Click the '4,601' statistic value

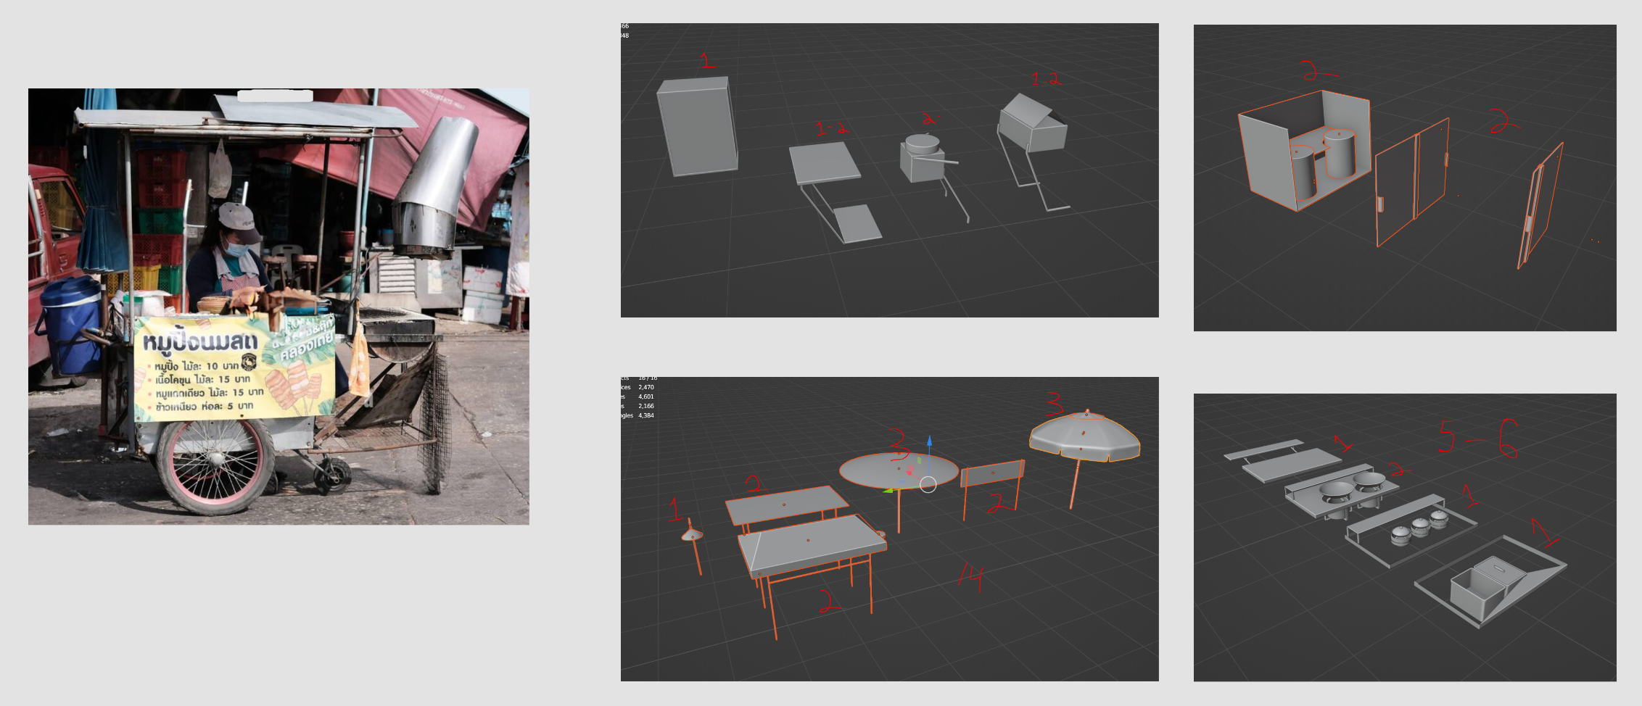(645, 397)
